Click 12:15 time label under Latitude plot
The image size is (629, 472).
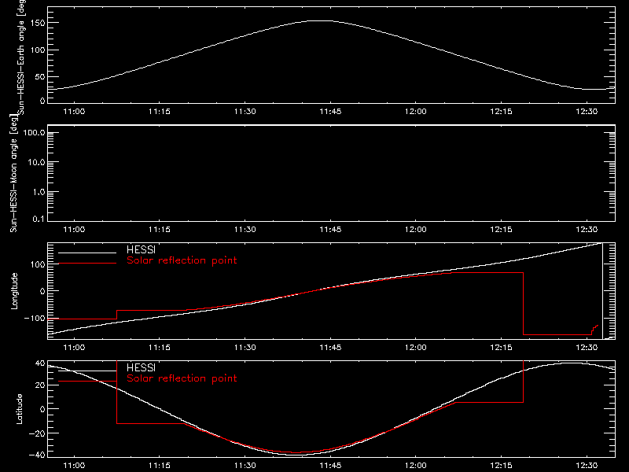(x=501, y=466)
